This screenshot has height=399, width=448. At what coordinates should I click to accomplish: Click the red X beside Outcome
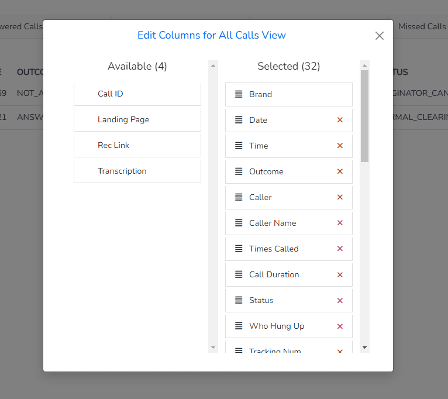[x=340, y=171]
